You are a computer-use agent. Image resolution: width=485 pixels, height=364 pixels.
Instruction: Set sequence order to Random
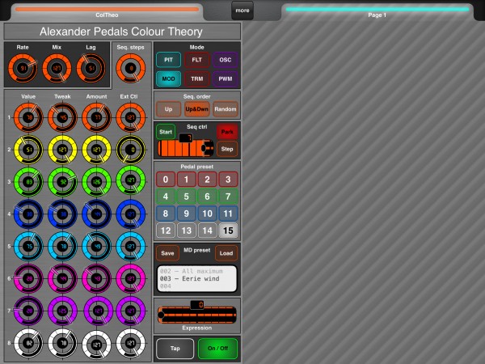pyautogui.click(x=226, y=109)
